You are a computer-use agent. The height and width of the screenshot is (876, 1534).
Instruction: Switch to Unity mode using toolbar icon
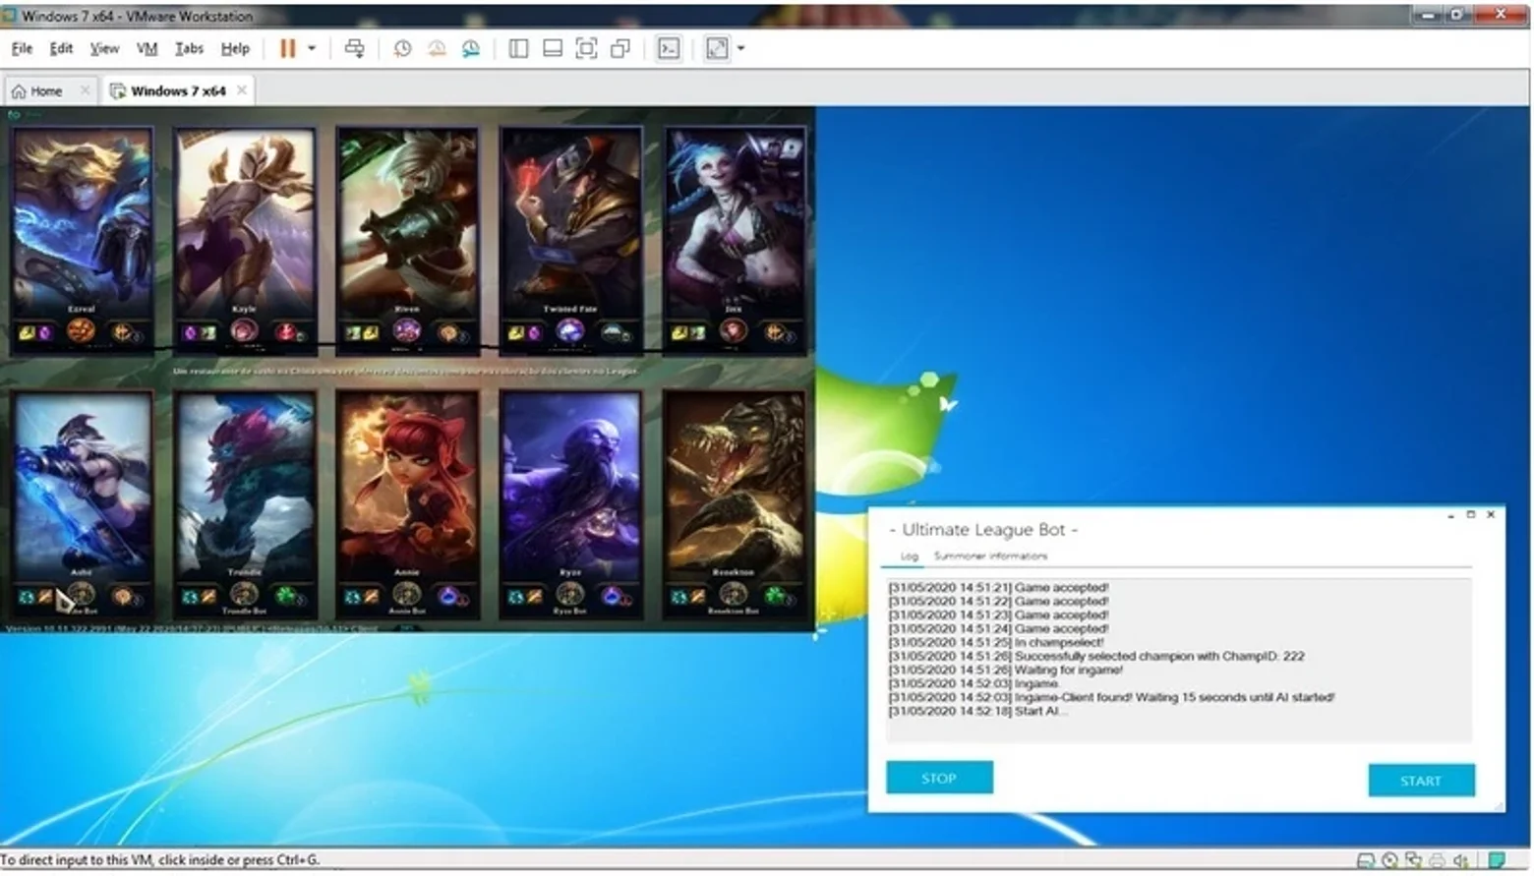click(620, 48)
